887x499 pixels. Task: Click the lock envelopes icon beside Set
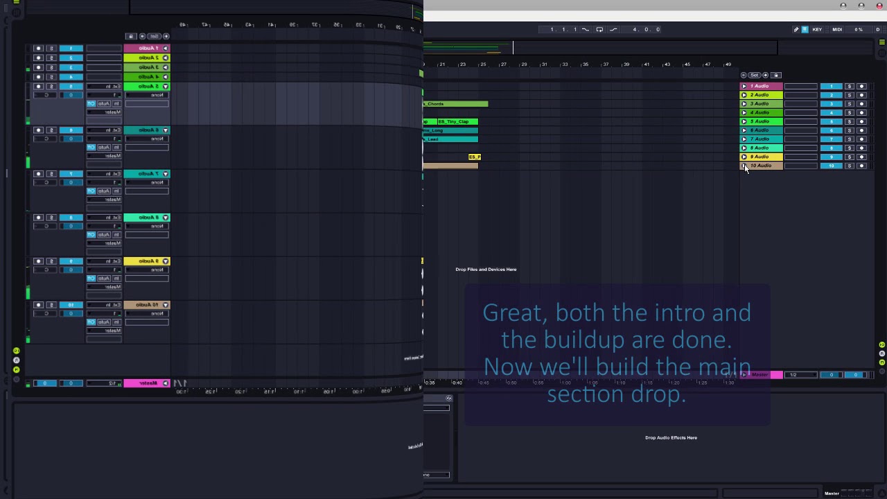776,75
